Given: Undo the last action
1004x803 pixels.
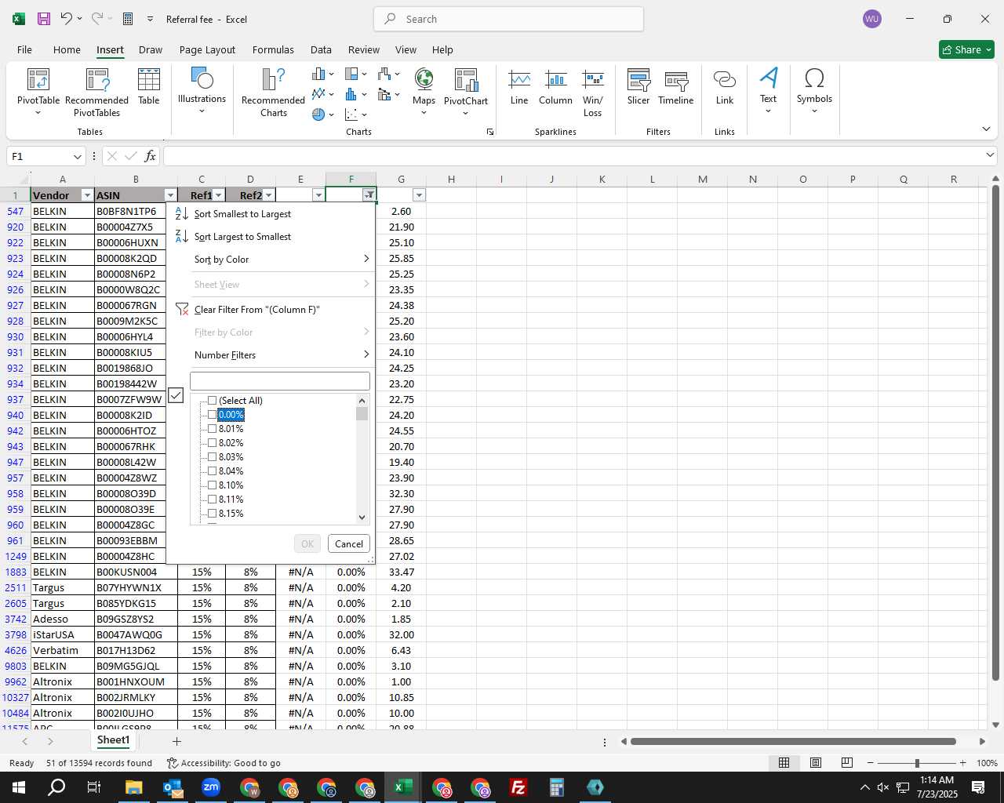Looking at the screenshot, I should [x=67, y=19].
